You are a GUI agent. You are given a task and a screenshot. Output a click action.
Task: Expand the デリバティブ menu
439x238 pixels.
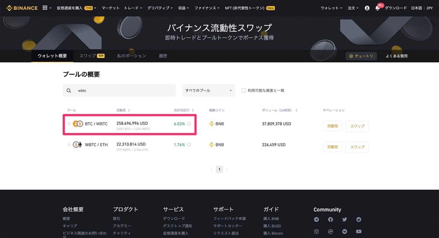tap(160, 8)
